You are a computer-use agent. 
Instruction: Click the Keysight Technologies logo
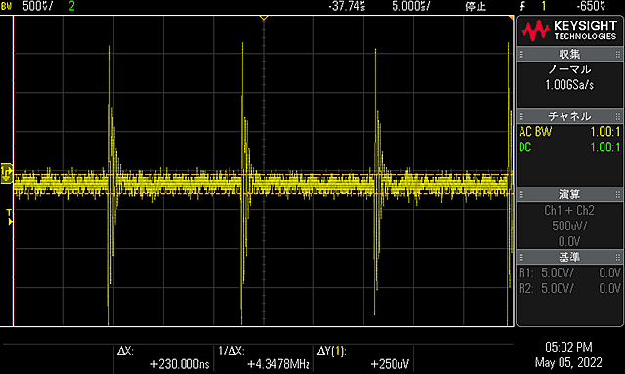coord(569,30)
